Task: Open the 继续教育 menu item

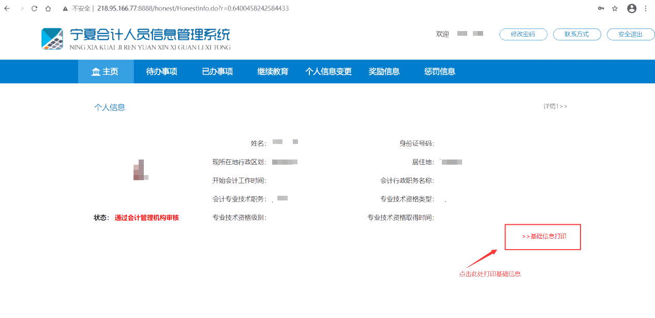Action: 272,71
